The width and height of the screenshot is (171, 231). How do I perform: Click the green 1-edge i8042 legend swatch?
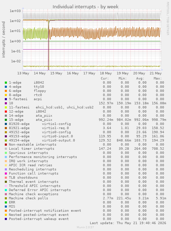pos(6,83)
